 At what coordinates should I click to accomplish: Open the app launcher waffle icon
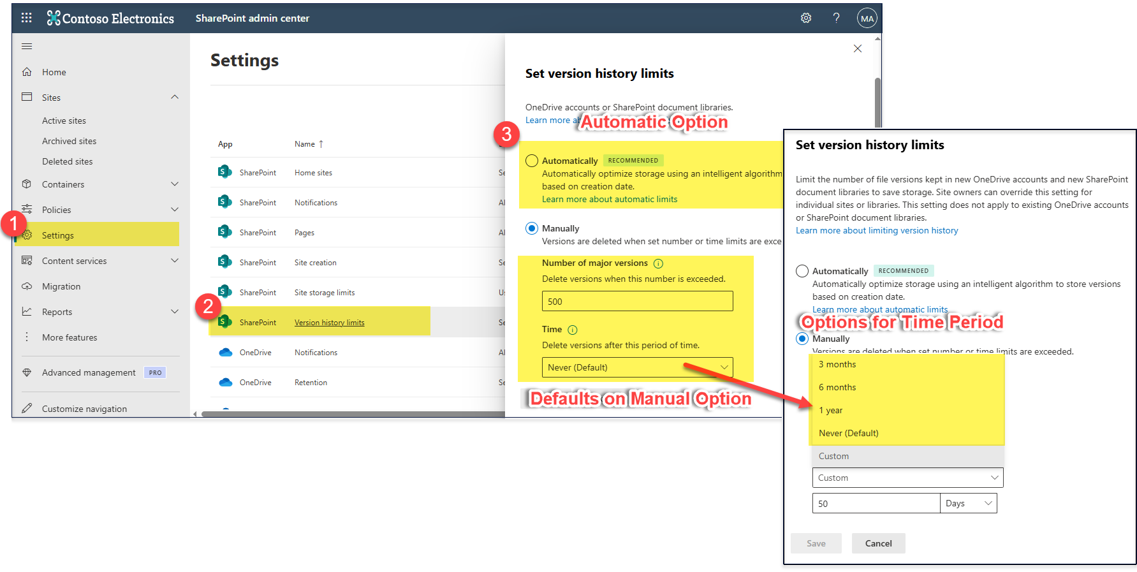26,18
